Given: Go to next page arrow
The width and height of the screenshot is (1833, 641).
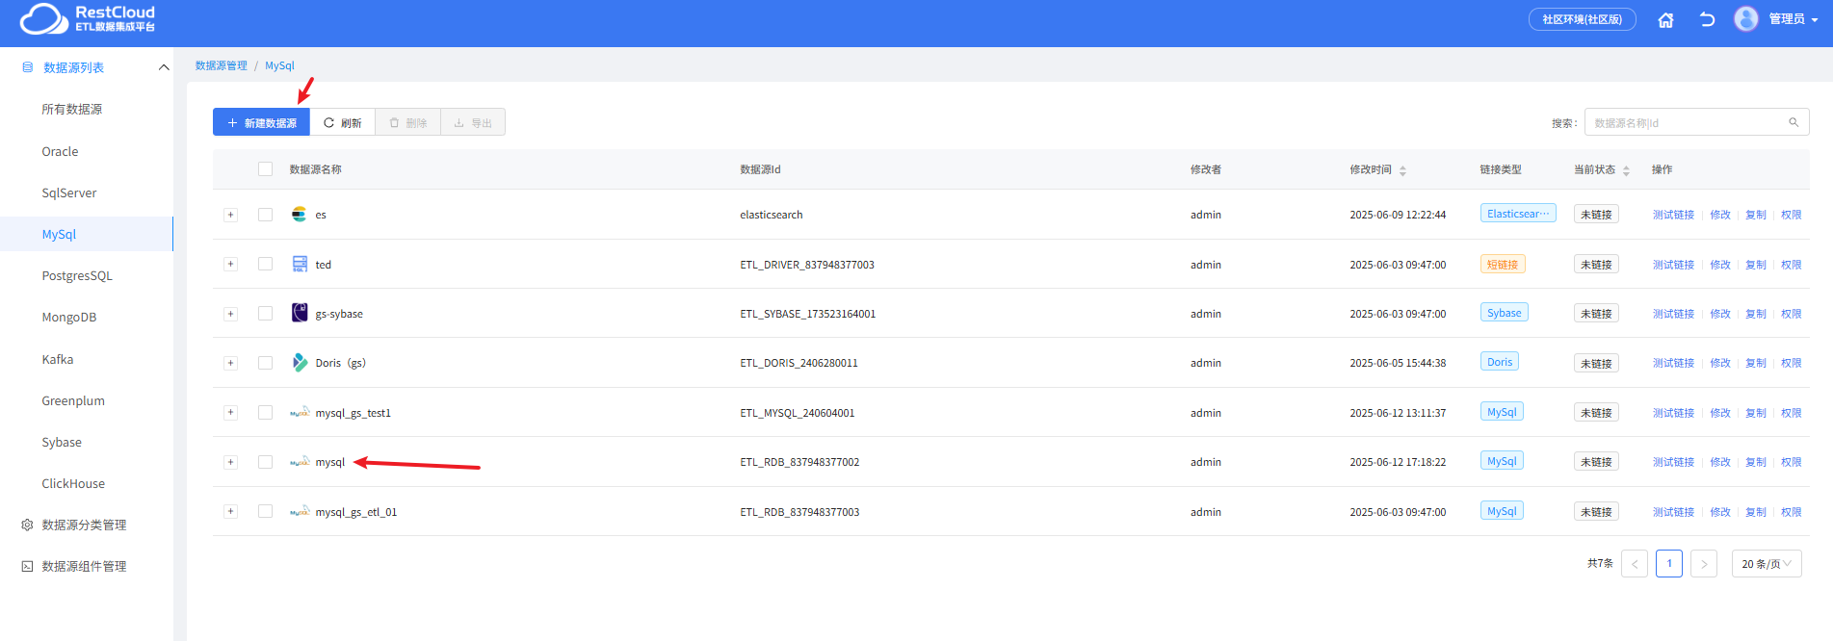Looking at the screenshot, I should [x=1704, y=564].
